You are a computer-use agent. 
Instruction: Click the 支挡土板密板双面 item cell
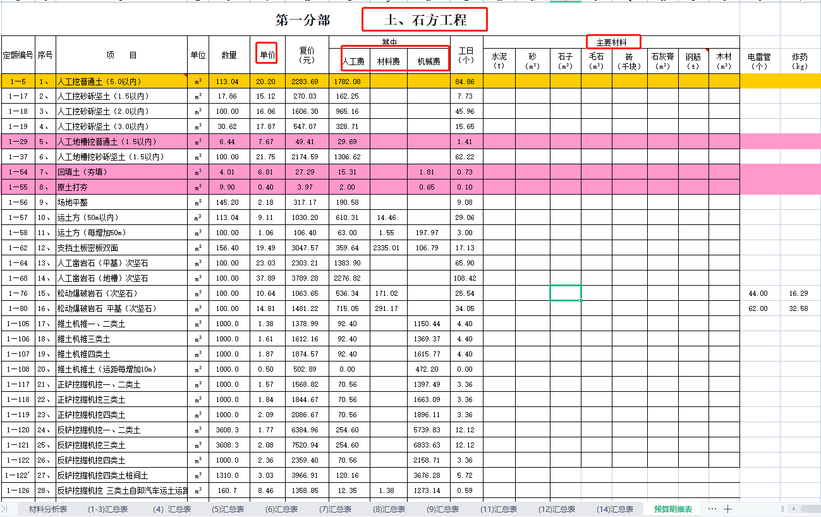pyautogui.click(x=122, y=248)
